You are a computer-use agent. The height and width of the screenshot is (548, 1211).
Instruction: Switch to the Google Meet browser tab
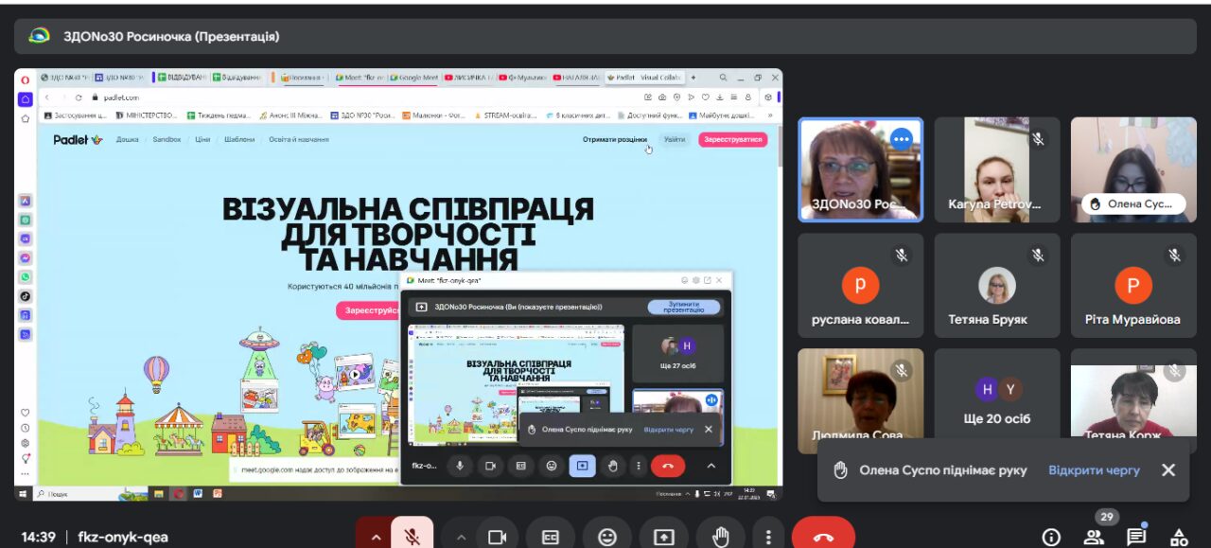click(x=413, y=78)
